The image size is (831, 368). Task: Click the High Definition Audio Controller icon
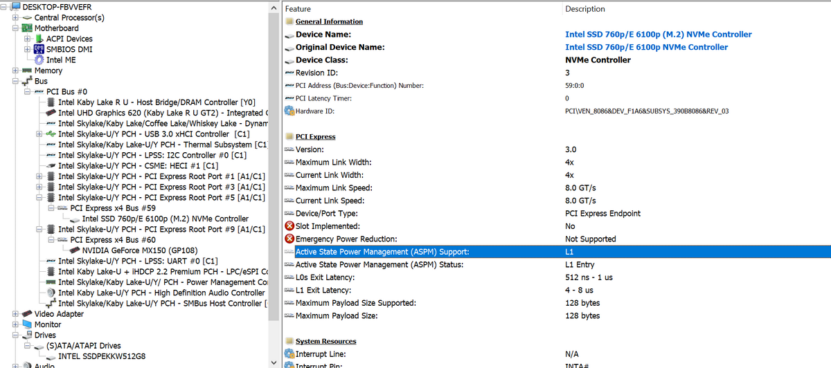click(x=51, y=293)
